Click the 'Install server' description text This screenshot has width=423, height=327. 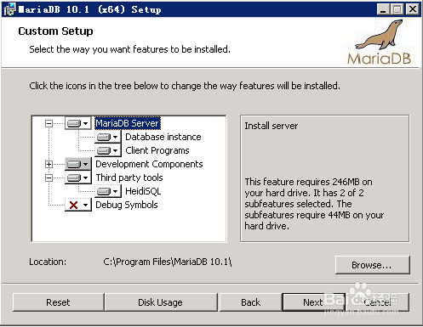pyautogui.click(x=272, y=126)
